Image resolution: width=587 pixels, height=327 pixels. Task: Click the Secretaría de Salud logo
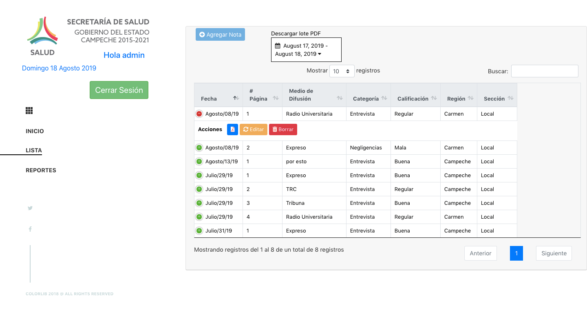point(42,36)
